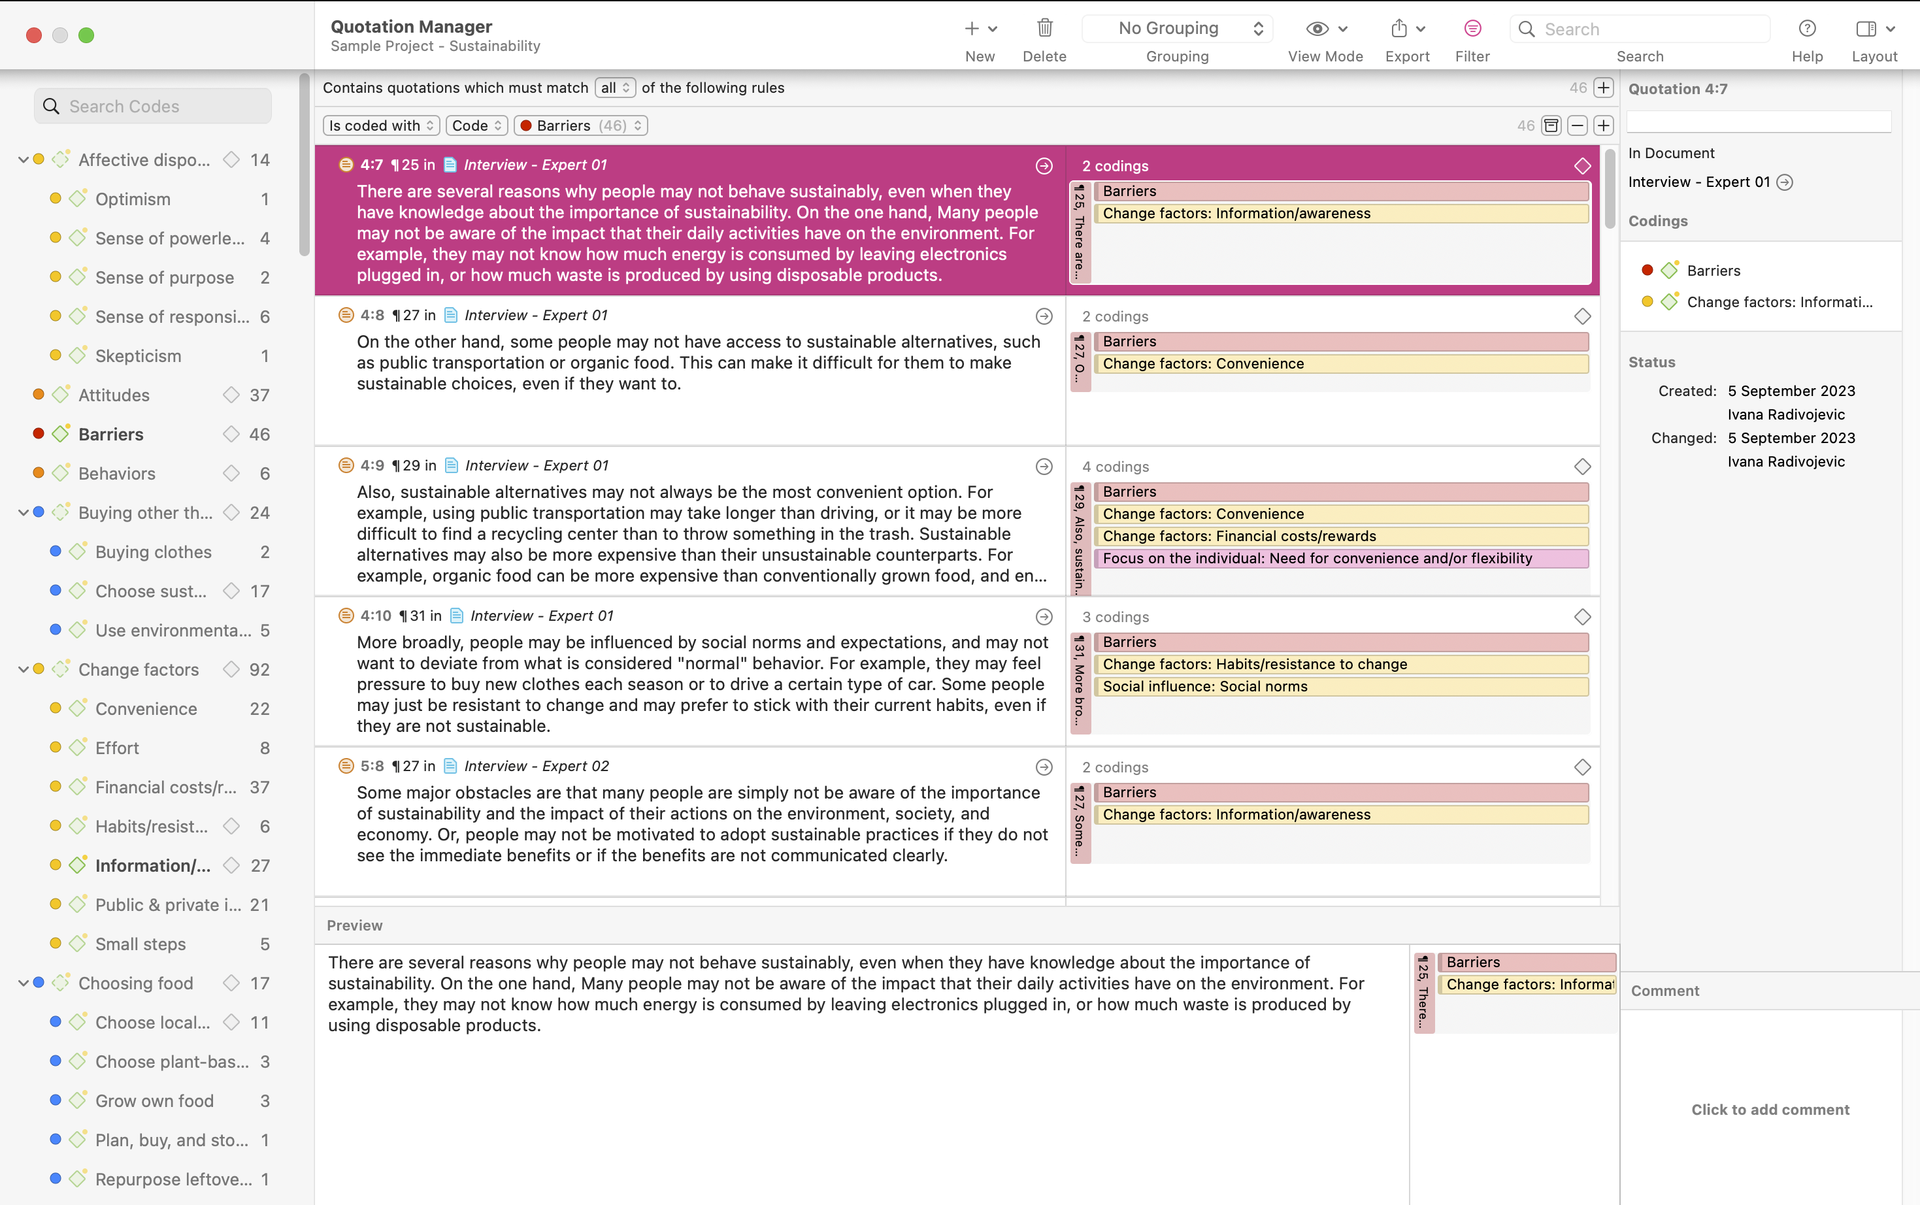
Task: Click the New plus button
Action: pos(980,29)
